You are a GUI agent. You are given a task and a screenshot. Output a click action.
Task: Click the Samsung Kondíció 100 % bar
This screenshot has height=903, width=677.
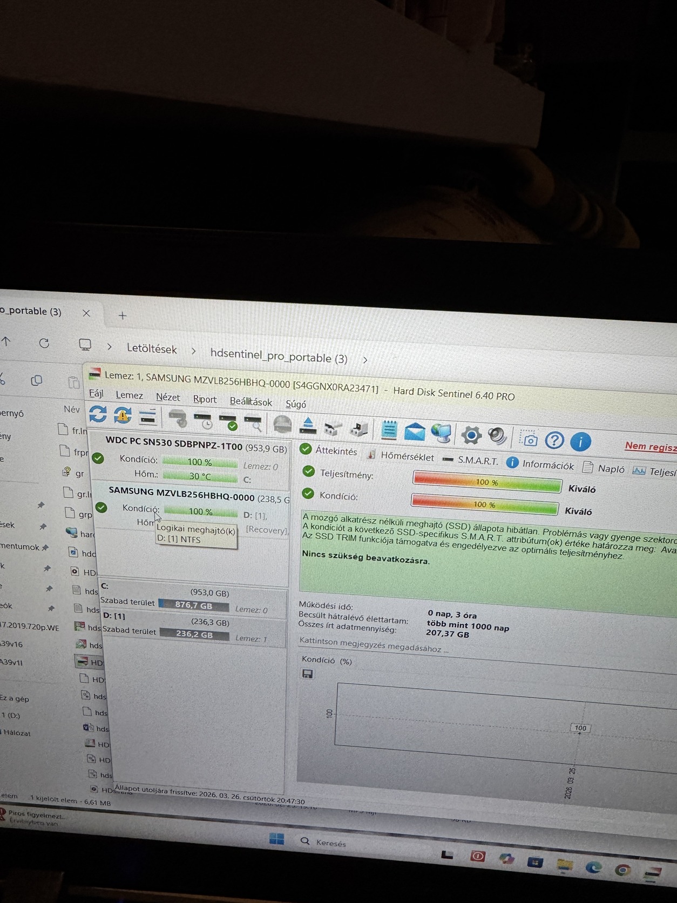[201, 511]
